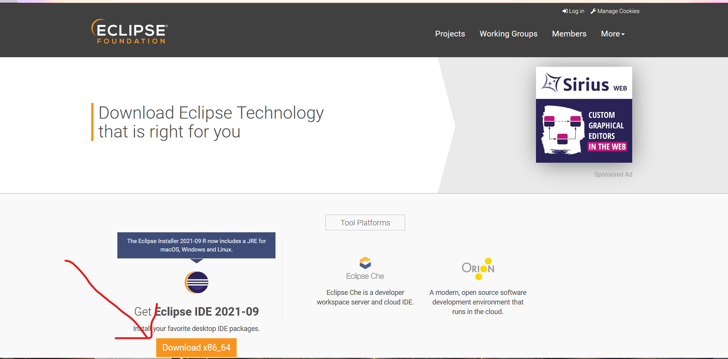The image size is (728, 359).
Task: Click the Eclipse Foundation logo
Action: click(x=130, y=31)
